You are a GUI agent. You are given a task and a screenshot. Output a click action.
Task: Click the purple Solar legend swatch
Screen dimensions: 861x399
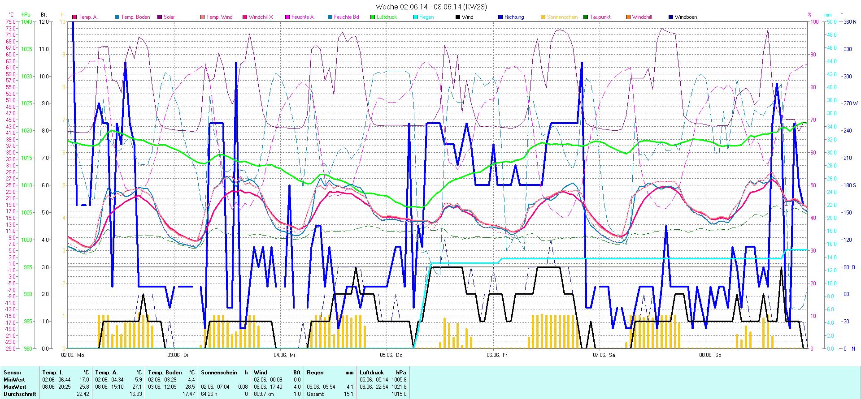pos(160,17)
